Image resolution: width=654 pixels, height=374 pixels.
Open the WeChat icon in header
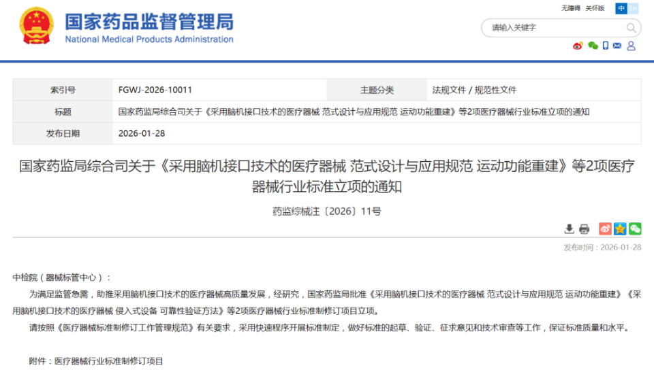[593, 46]
